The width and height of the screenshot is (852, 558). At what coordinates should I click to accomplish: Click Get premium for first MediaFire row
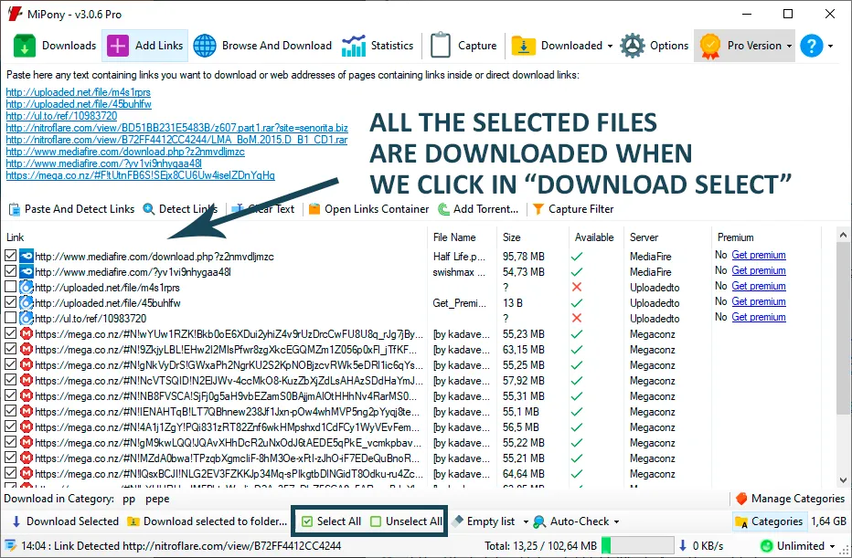759,255
